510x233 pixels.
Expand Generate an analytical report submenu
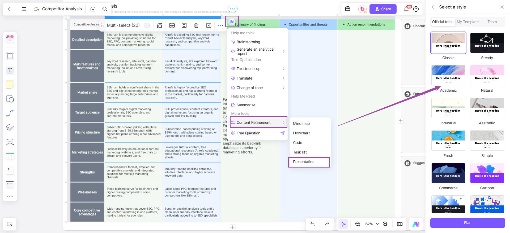(x=258, y=51)
